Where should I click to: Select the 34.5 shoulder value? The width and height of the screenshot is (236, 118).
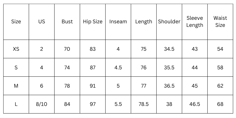tap(169, 49)
